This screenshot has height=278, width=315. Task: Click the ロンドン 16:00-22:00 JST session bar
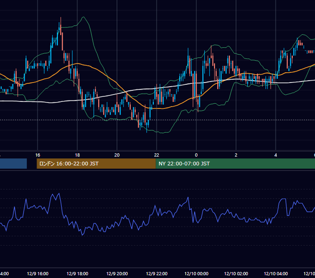[96, 164]
